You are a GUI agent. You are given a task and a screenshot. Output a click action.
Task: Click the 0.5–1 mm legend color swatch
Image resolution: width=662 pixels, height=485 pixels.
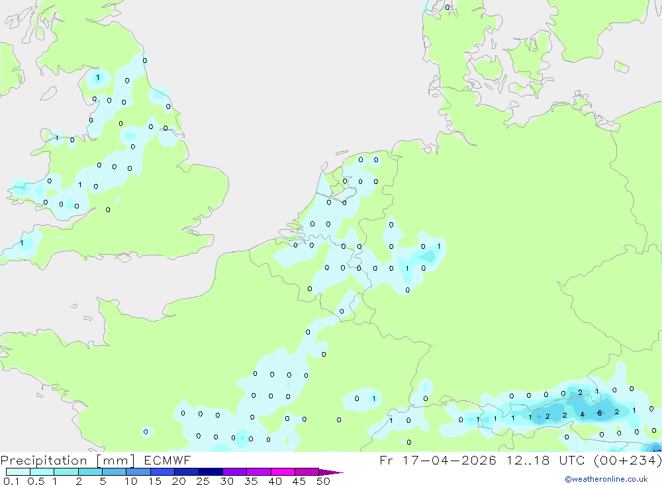[x=42, y=472]
